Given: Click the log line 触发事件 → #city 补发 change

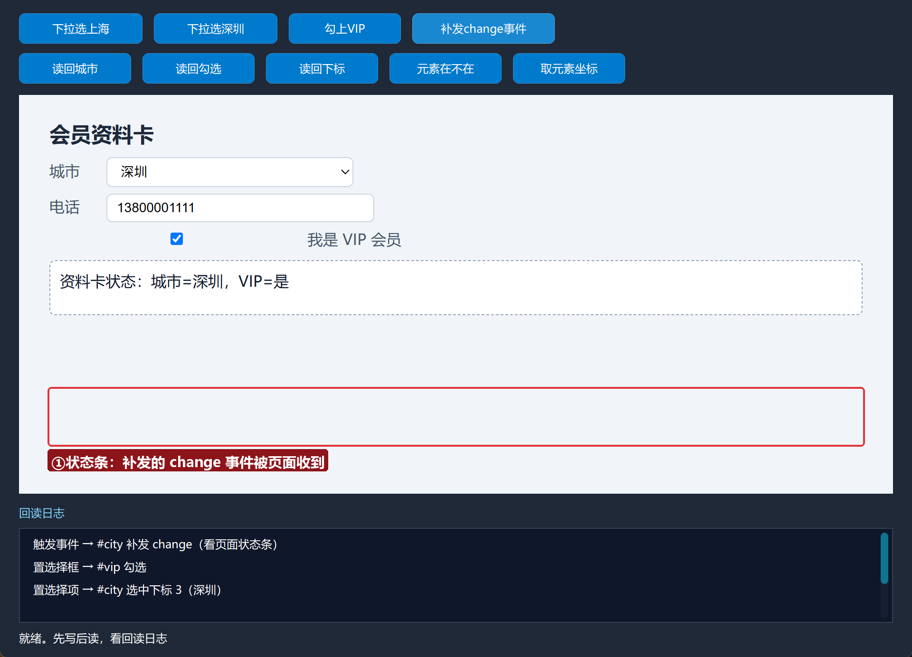Looking at the screenshot, I should coord(155,544).
